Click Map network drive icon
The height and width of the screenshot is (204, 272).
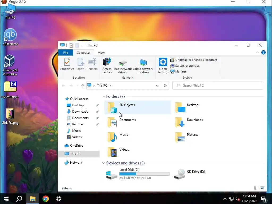[x=123, y=63]
